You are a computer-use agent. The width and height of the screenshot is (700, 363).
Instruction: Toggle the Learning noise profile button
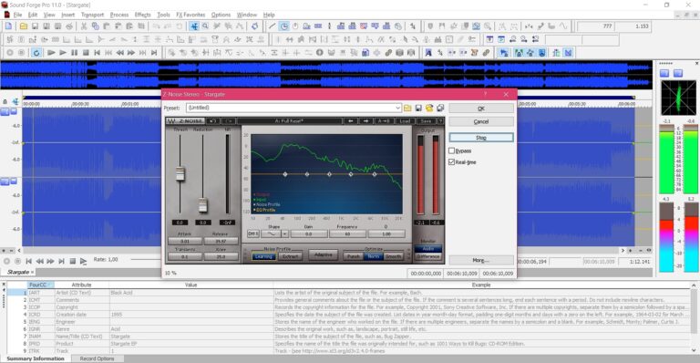pyautogui.click(x=263, y=256)
